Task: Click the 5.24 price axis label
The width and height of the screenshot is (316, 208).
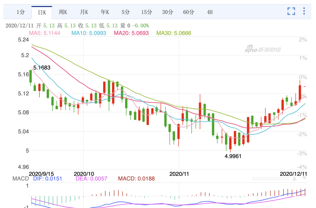Action: pyautogui.click(x=23, y=40)
